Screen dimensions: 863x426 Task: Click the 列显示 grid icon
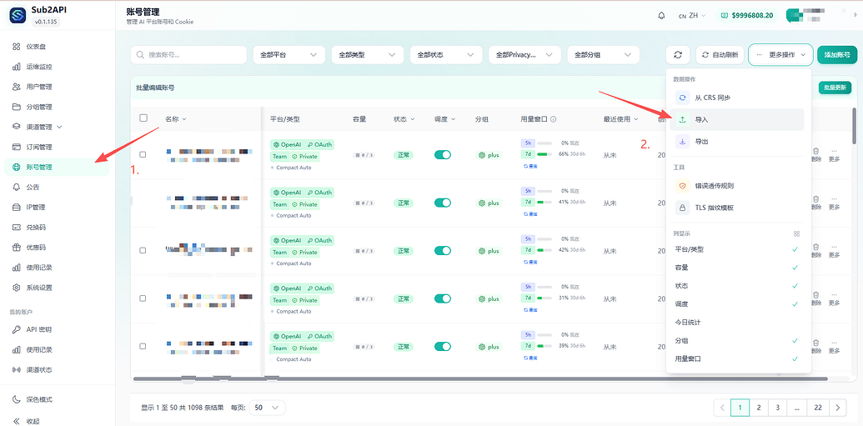point(796,233)
